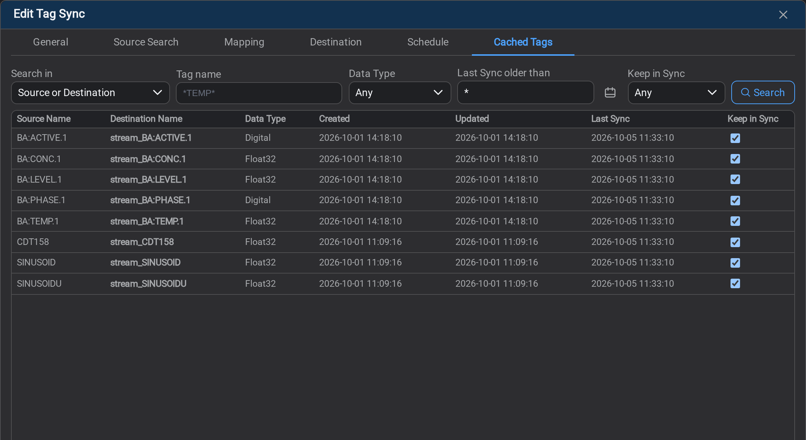The width and height of the screenshot is (806, 440).
Task: Select the Destination tab
Action: 336,42
